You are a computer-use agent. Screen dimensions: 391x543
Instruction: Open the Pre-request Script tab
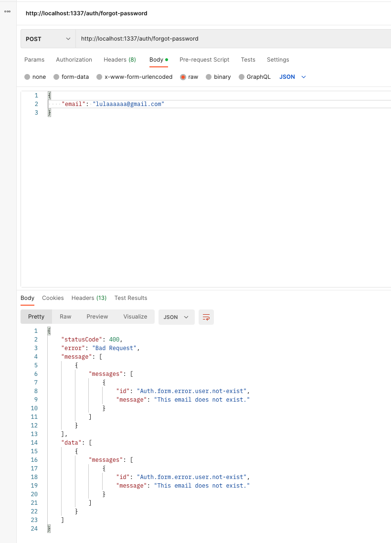coord(204,60)
